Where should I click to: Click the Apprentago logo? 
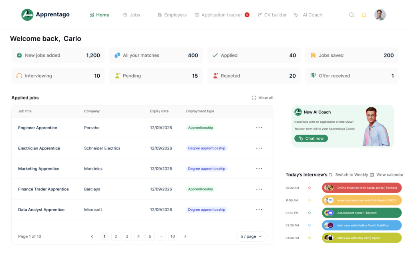[45, 15]
